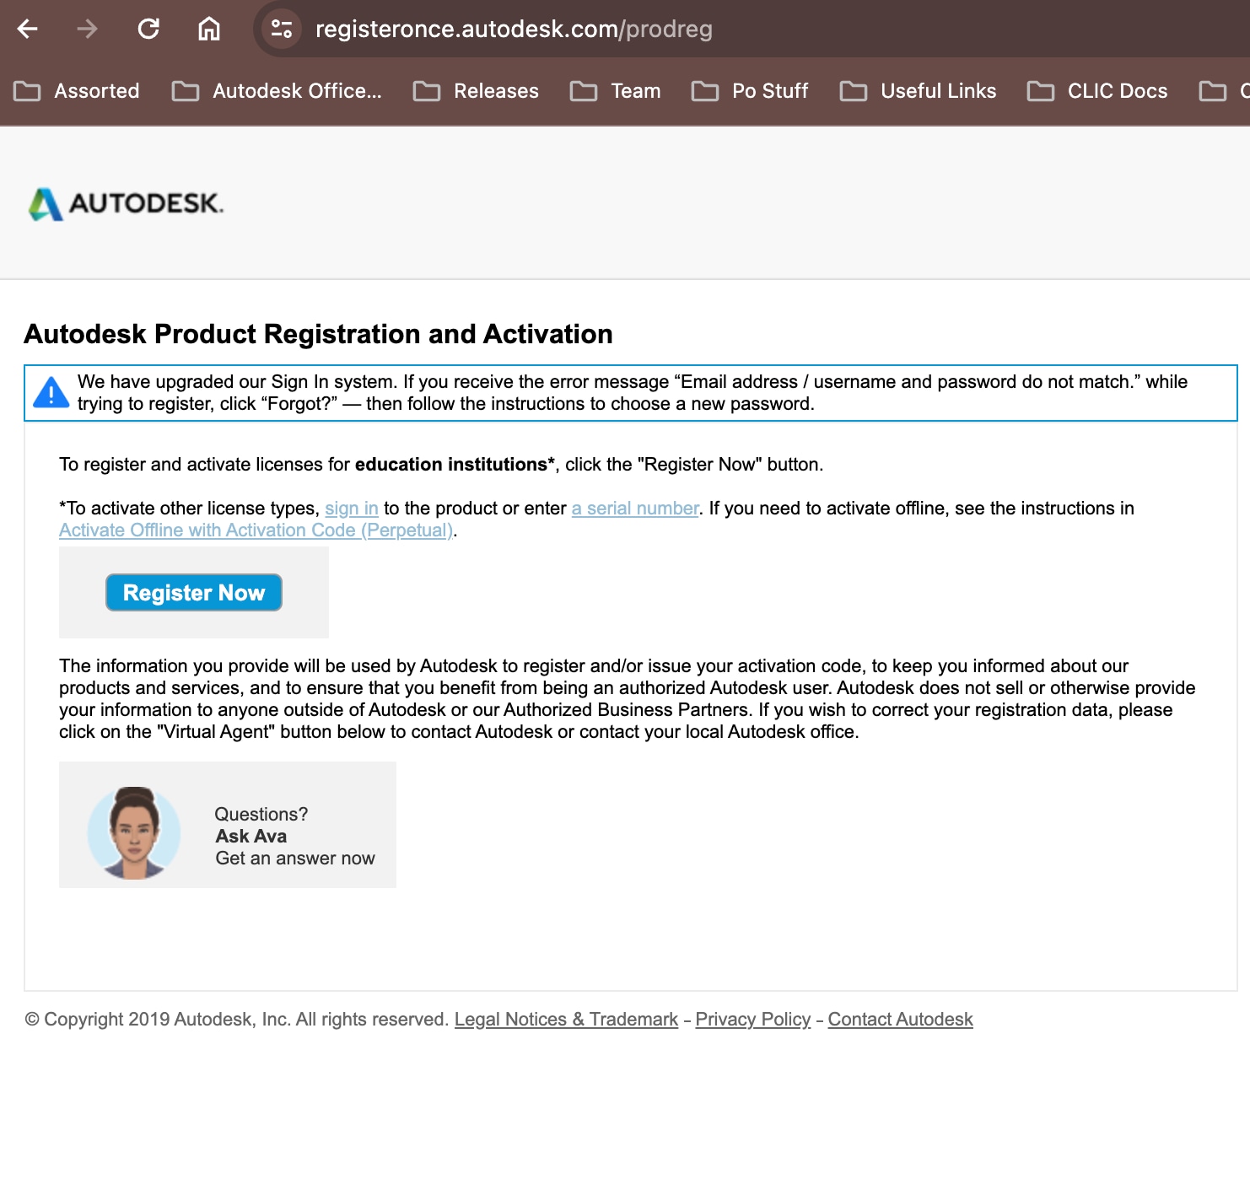
Task: Open site information icon in address bar
Action: [x=282, y=30]
